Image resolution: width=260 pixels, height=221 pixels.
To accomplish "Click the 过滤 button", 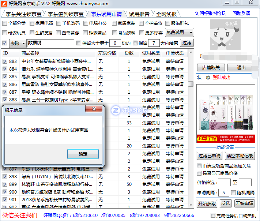I will click(187, 43).
